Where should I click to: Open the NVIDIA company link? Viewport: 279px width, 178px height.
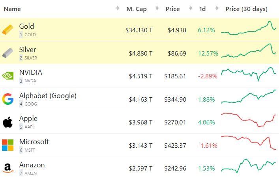(x=31, y=72)
